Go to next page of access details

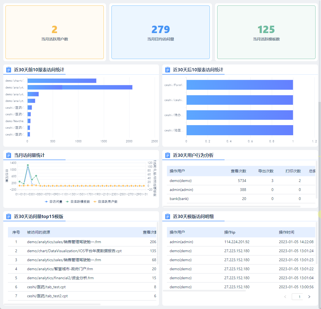[x=309, y=297]
